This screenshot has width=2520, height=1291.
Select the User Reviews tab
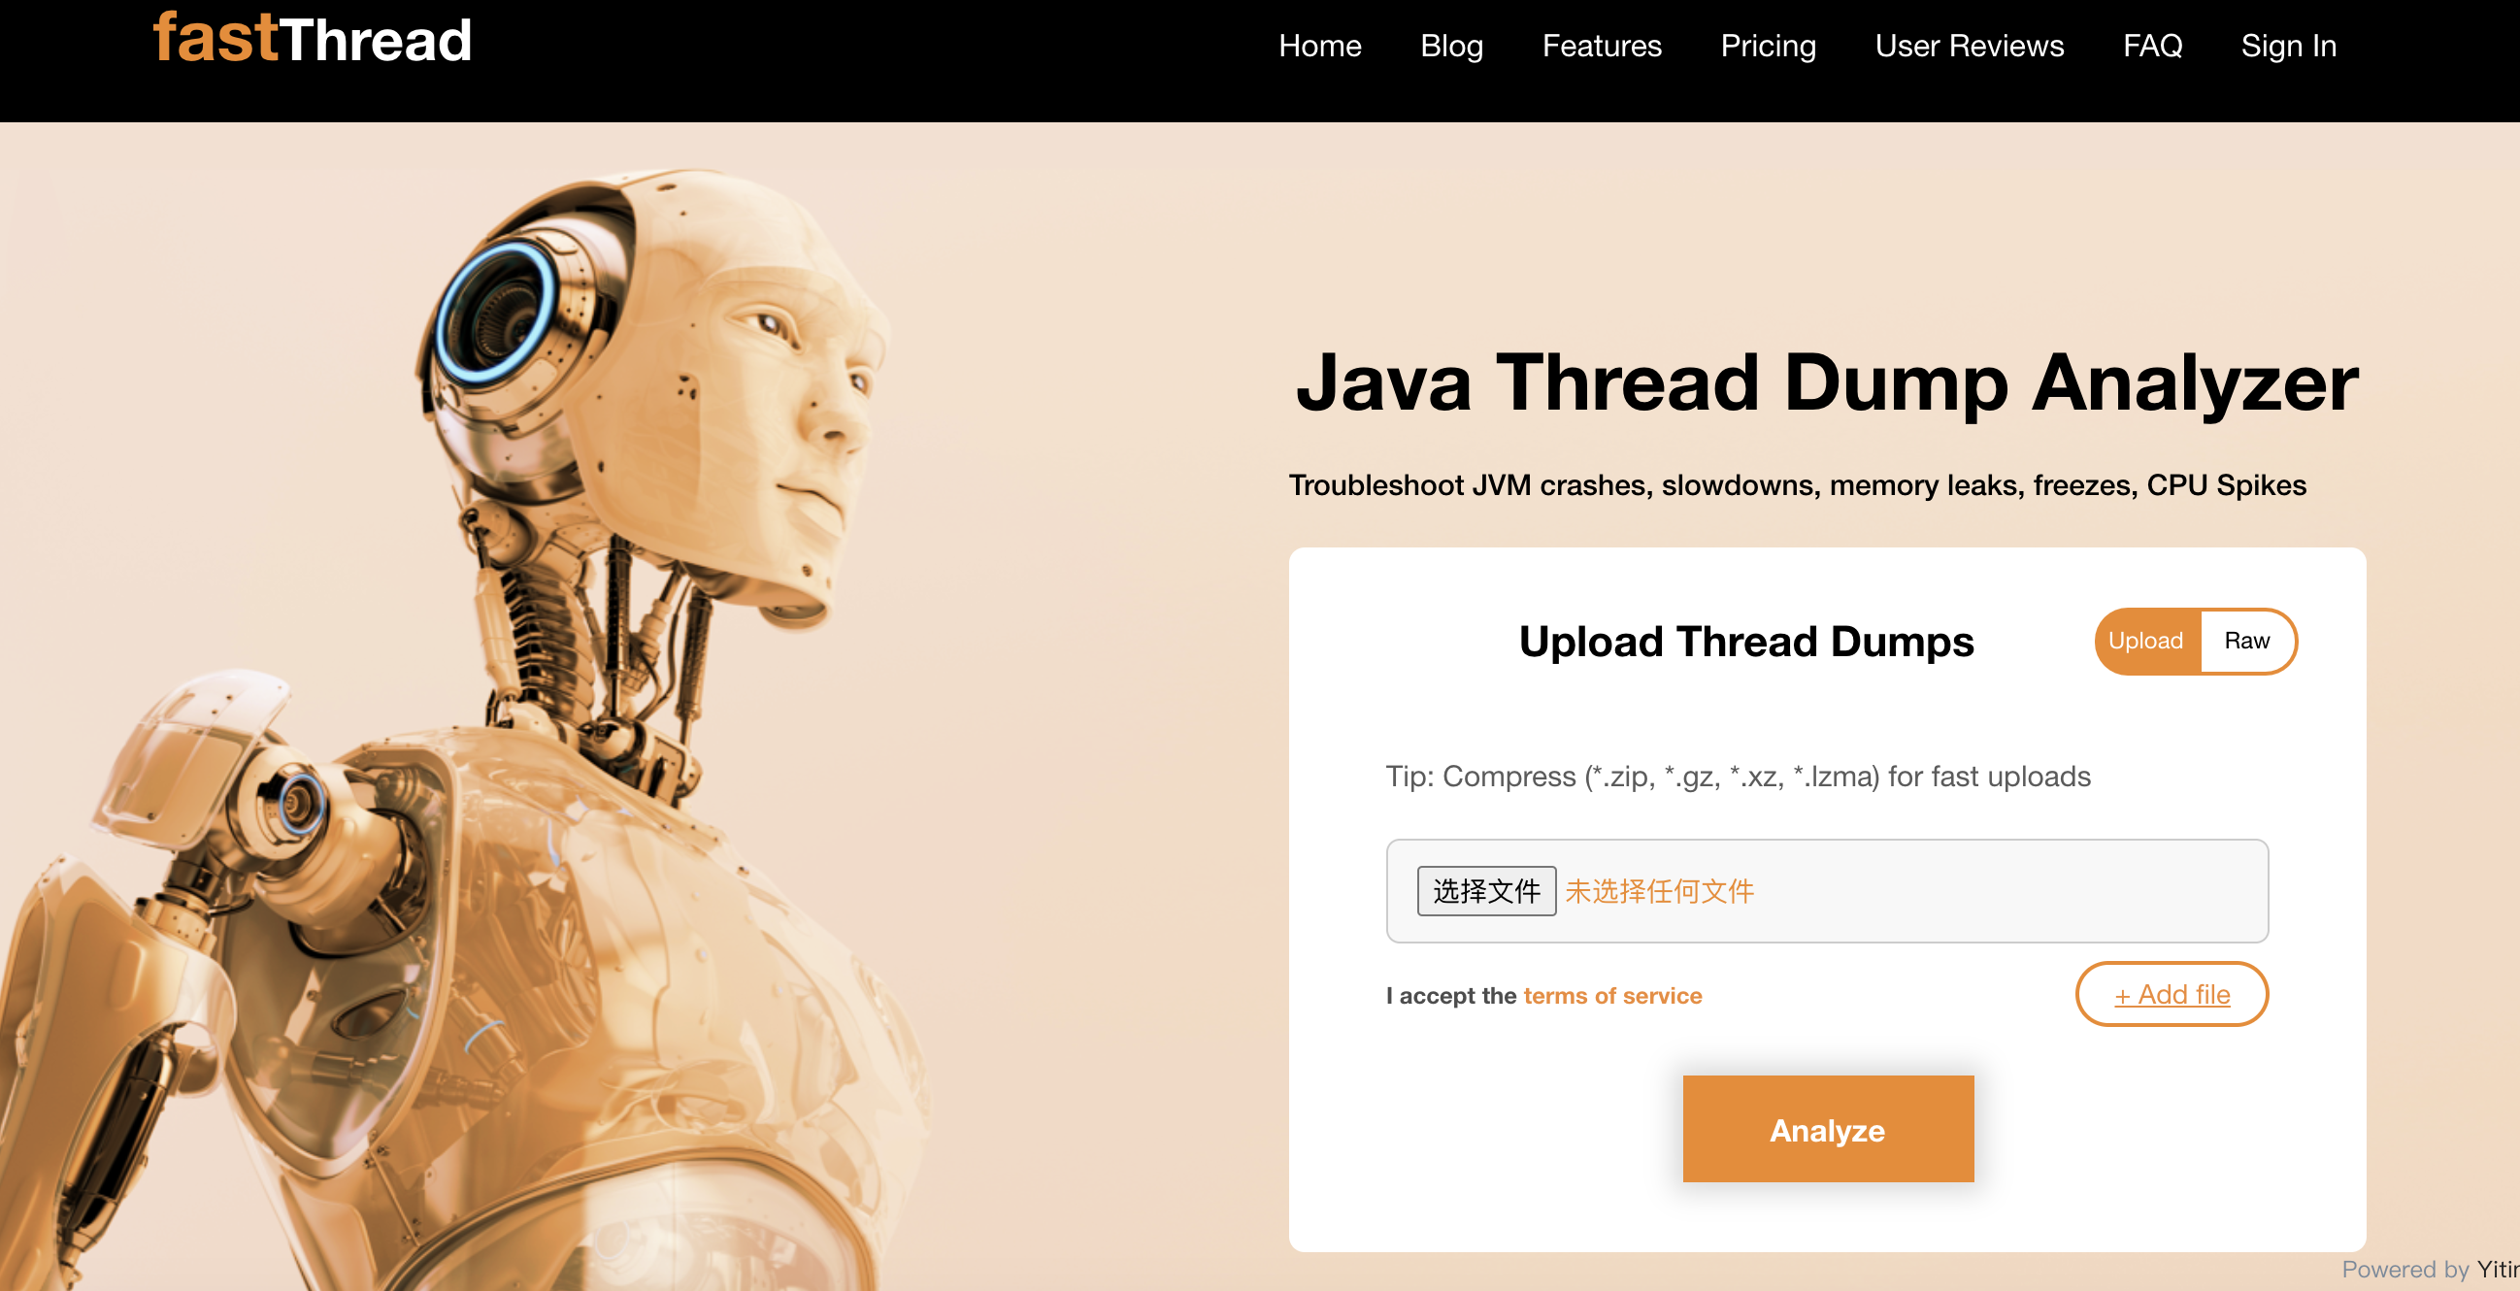click(1971, 47)
